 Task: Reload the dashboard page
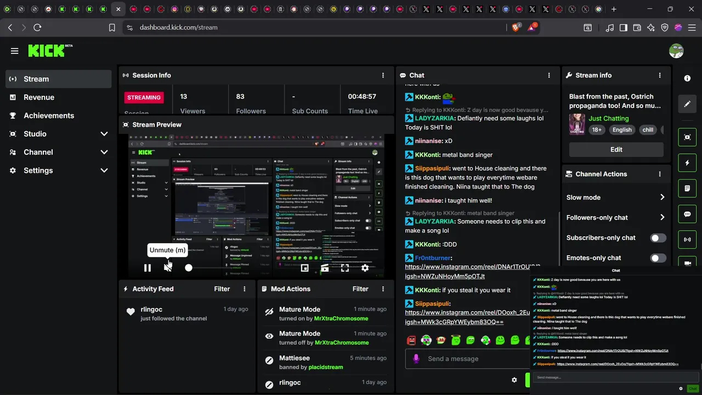37,27
